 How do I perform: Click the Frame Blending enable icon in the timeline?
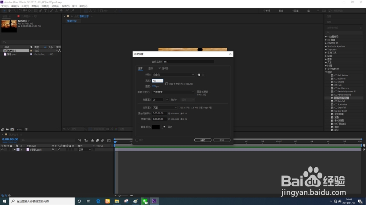click(x=98, y=140)
